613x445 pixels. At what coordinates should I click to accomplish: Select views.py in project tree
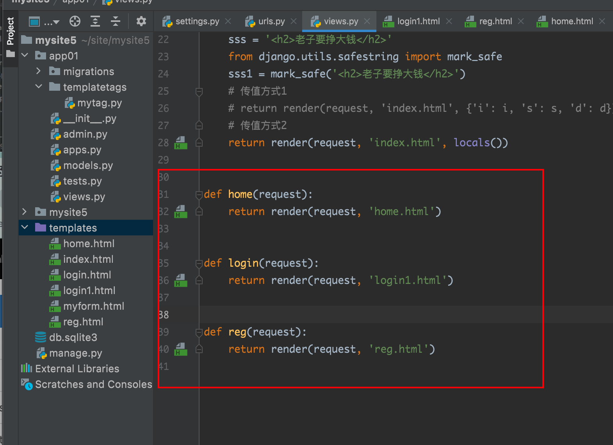(78, 197)
